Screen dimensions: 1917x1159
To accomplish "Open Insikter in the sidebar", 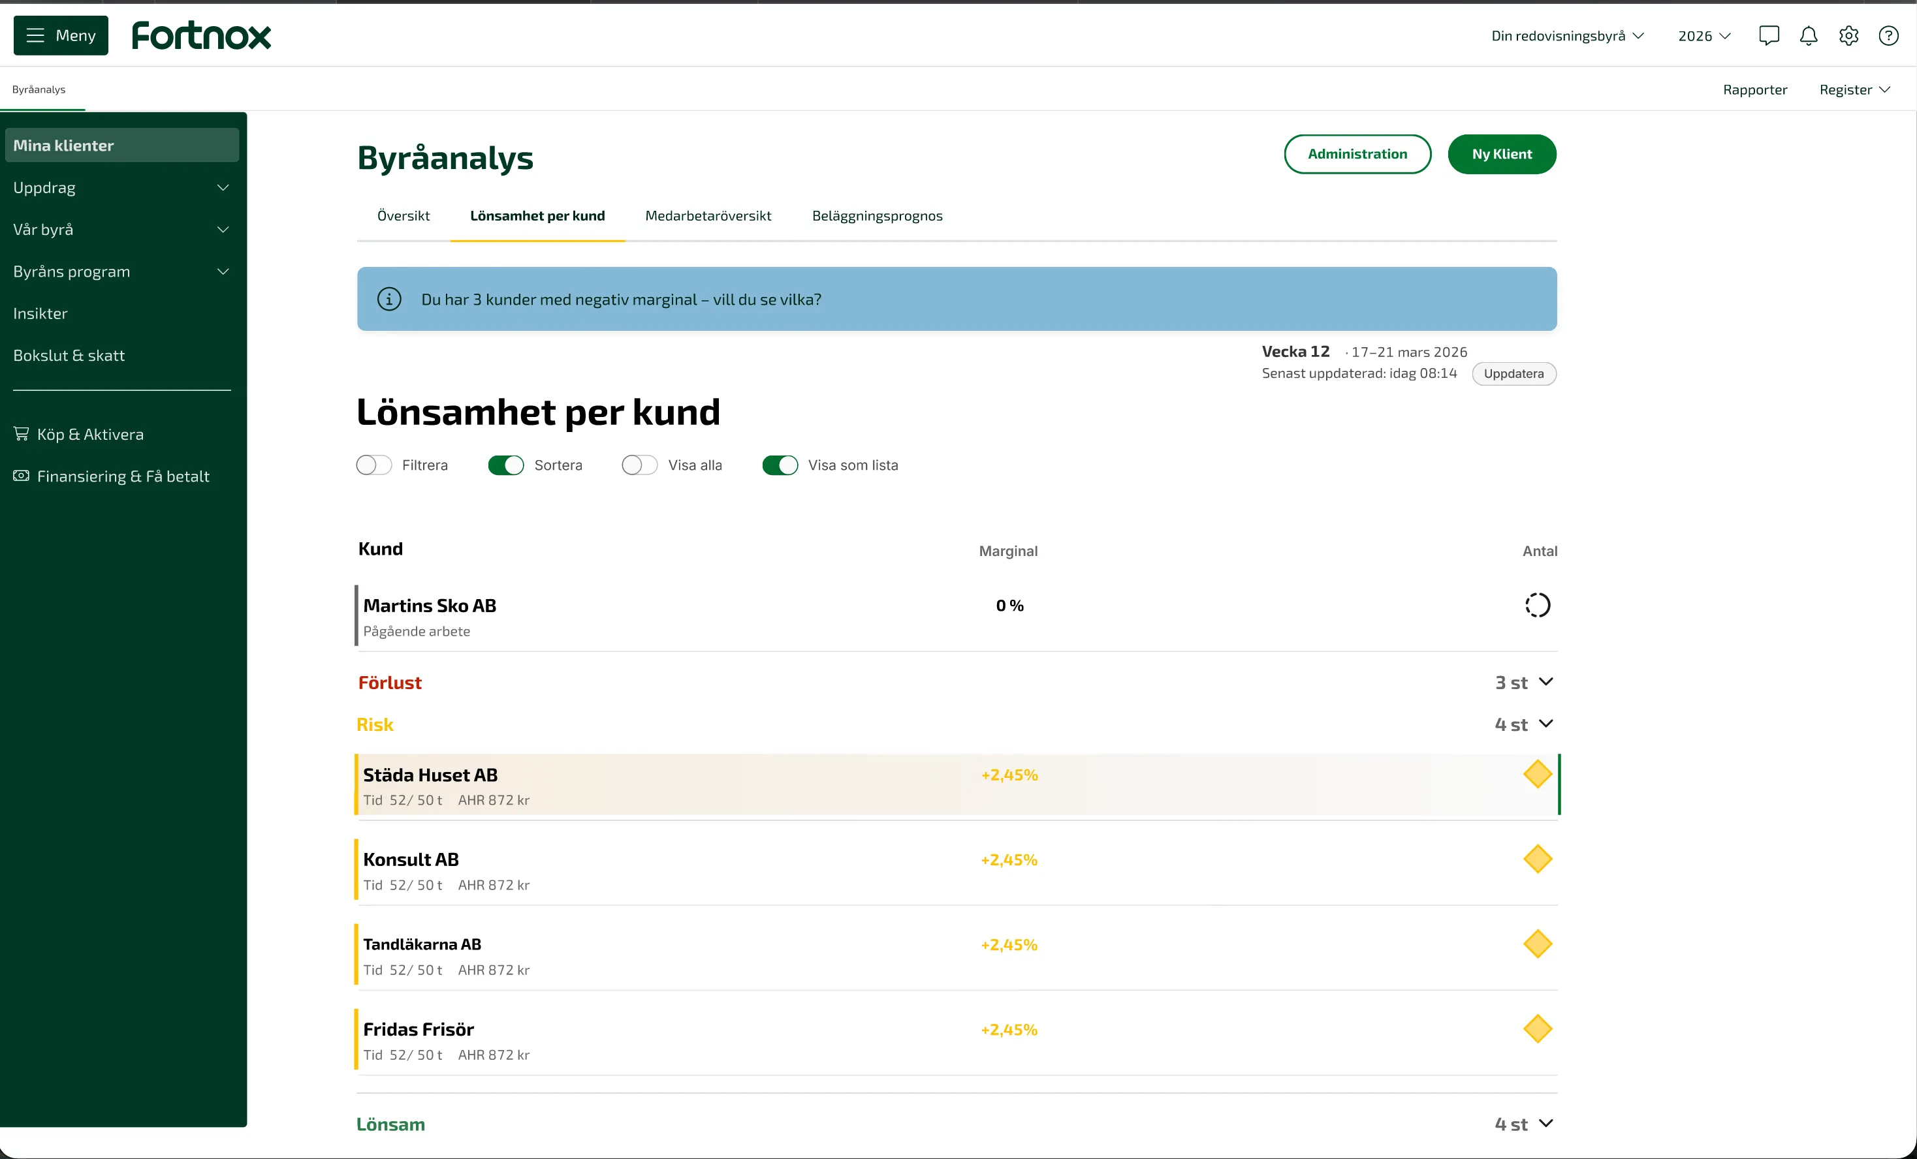I will [x=40, y=313].
